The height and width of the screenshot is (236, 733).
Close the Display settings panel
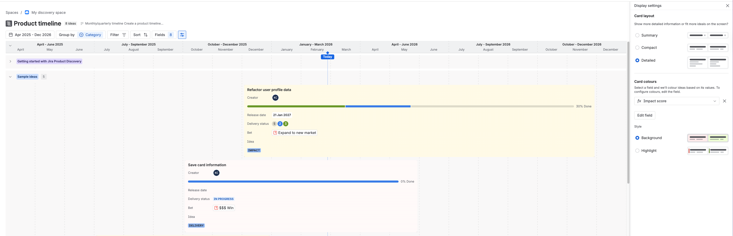tap(727, 6)
